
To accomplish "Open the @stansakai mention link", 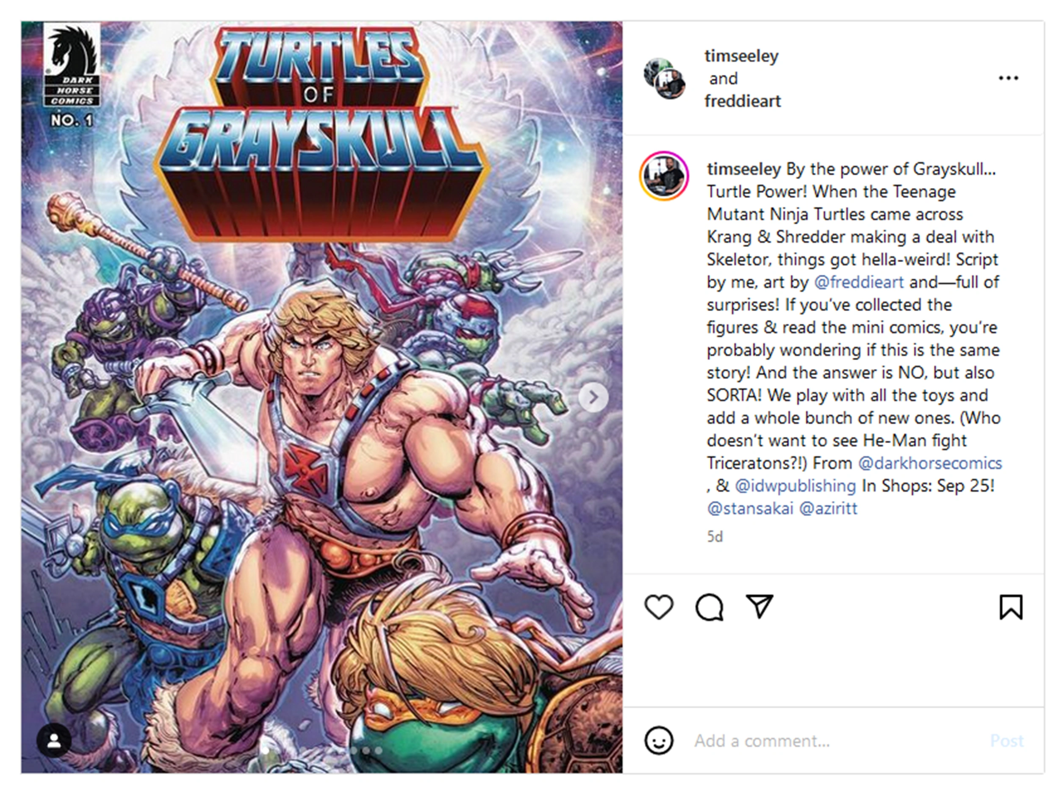I will point(750,508).
